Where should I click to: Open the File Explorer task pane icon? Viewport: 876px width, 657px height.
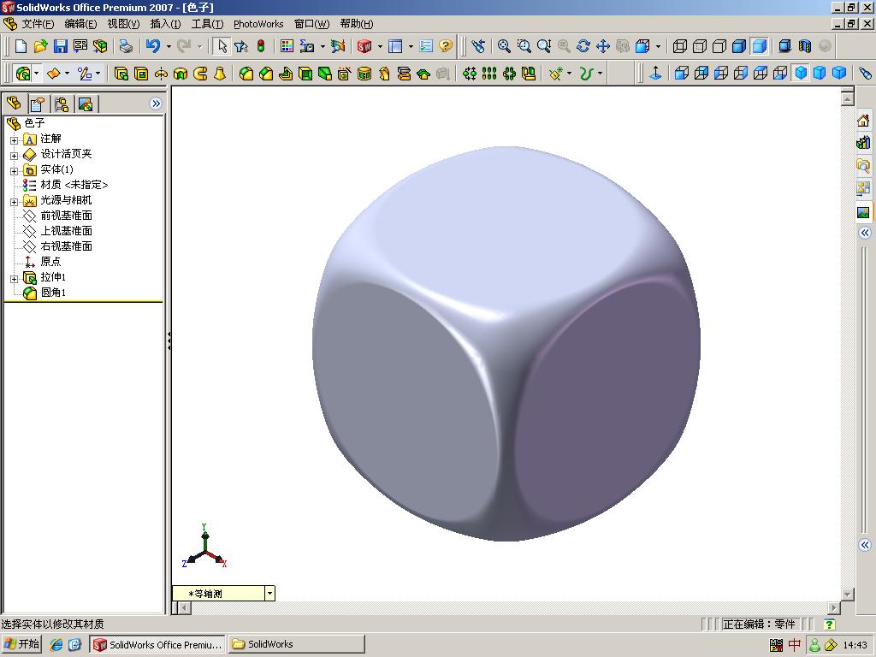[863, 165]
